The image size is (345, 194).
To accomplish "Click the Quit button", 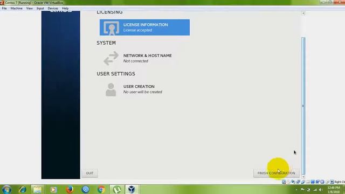I will (89, 173).
